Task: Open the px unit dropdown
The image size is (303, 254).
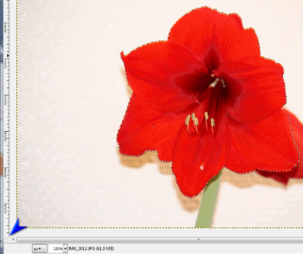Action: pyautogui.click(x=40, y=248)
